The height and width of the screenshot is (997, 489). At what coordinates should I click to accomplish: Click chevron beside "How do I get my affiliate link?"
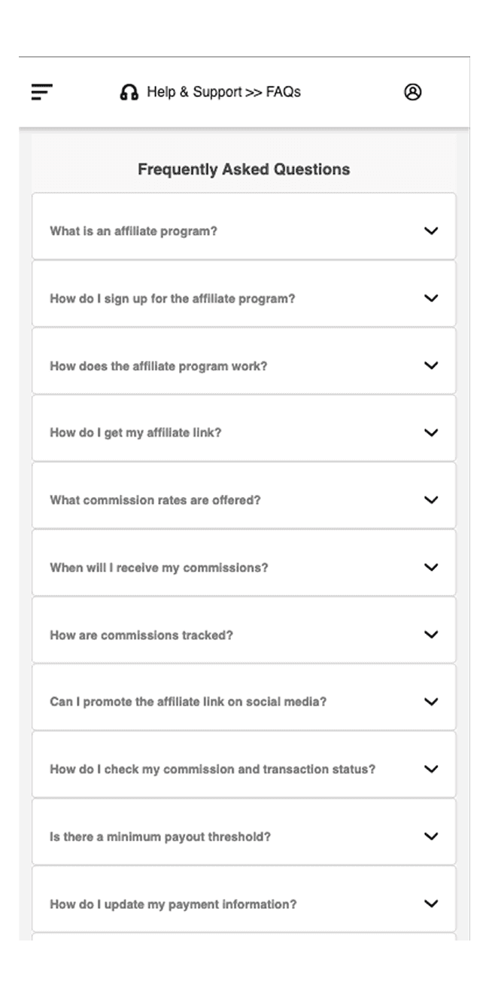[431, 432]
